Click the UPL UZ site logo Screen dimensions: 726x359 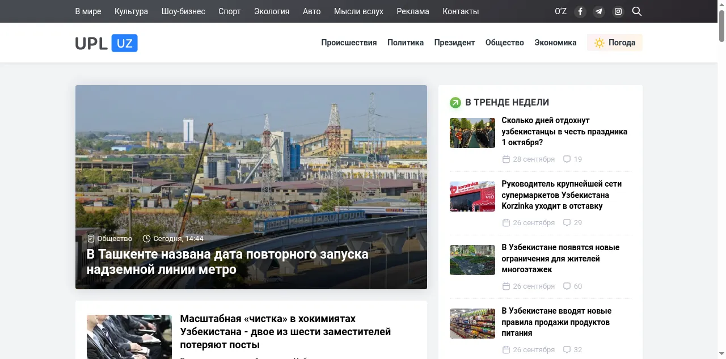pyautogui.click(x=107, y=43)
